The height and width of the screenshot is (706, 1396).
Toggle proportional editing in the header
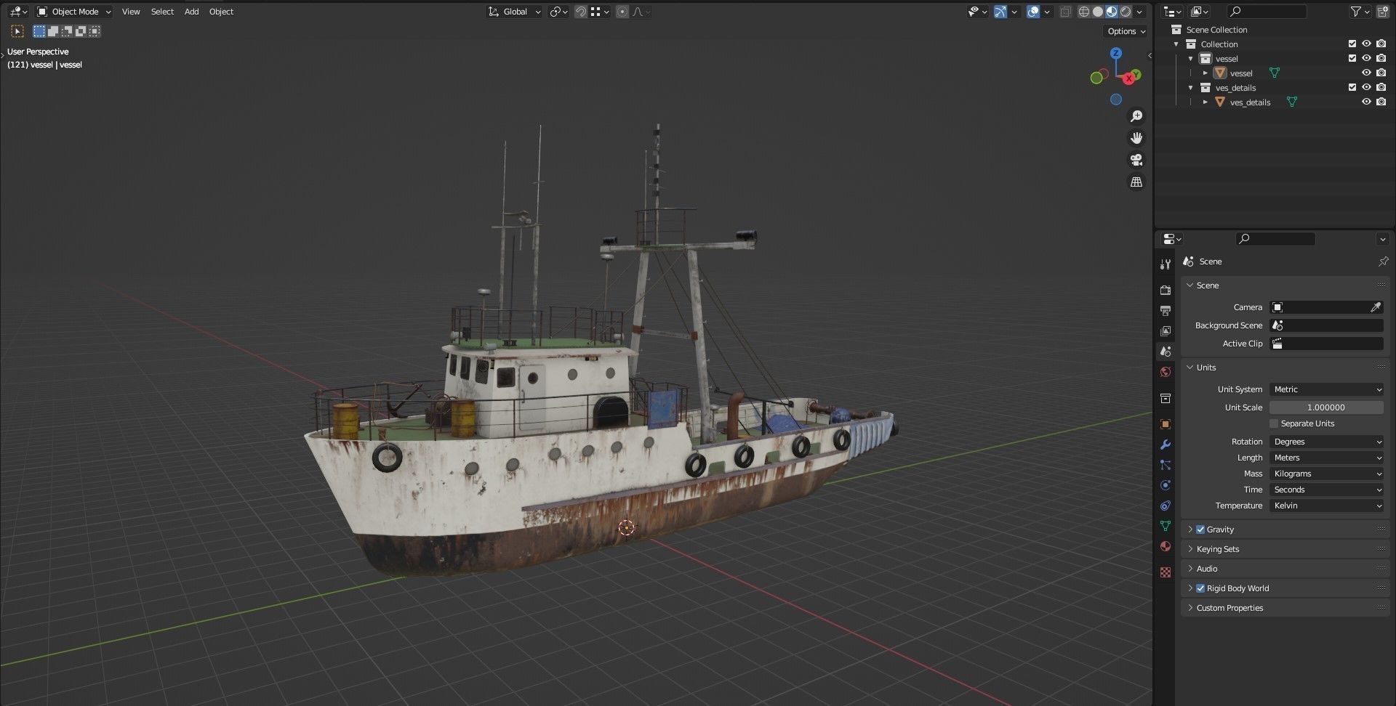click(x=622, y=12)
